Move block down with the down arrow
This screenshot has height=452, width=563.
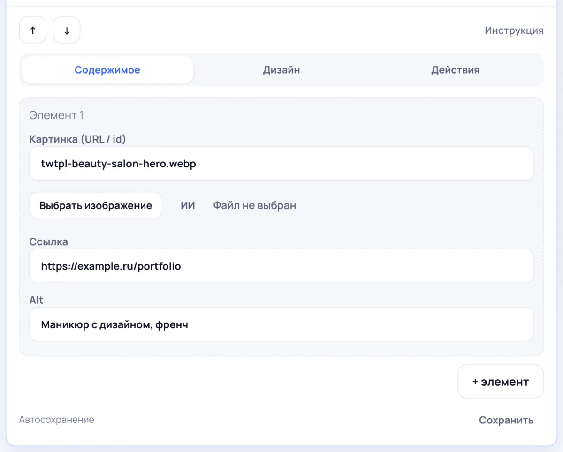[x=67, y=30]
